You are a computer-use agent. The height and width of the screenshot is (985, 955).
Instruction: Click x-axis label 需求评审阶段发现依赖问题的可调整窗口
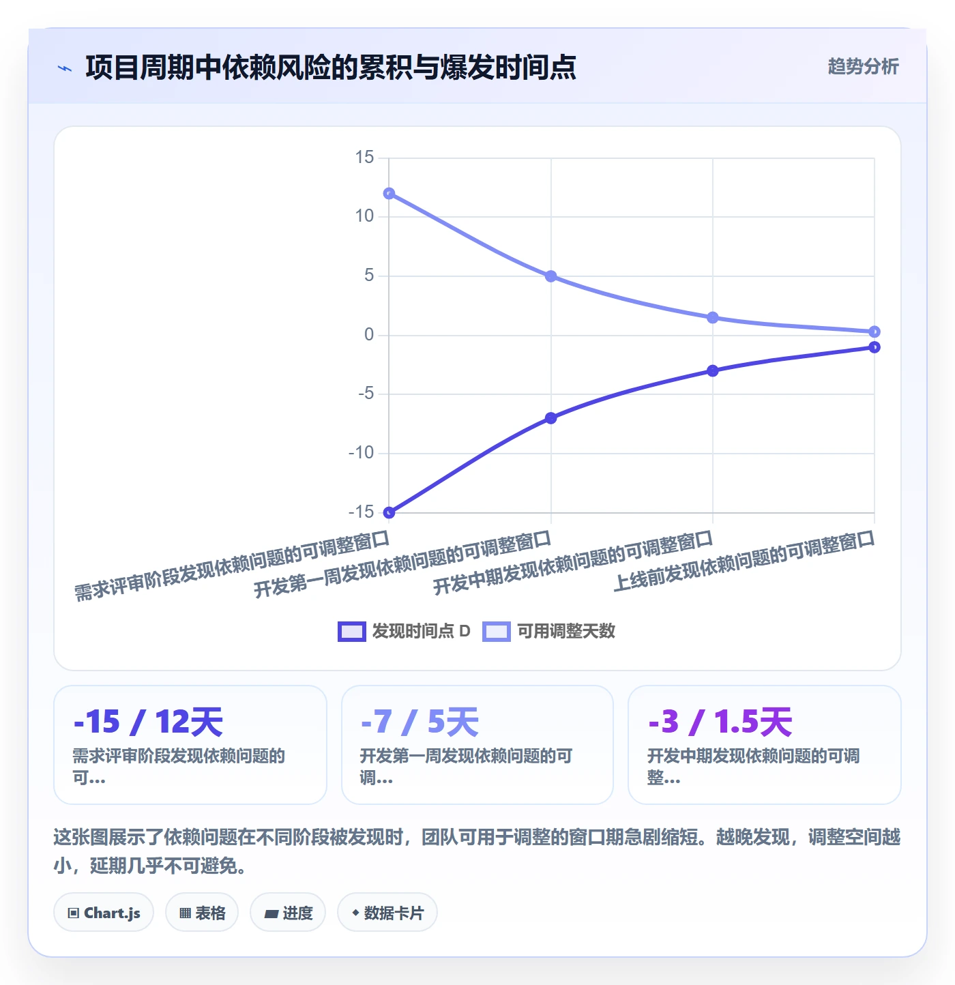[x=232, y=566]
